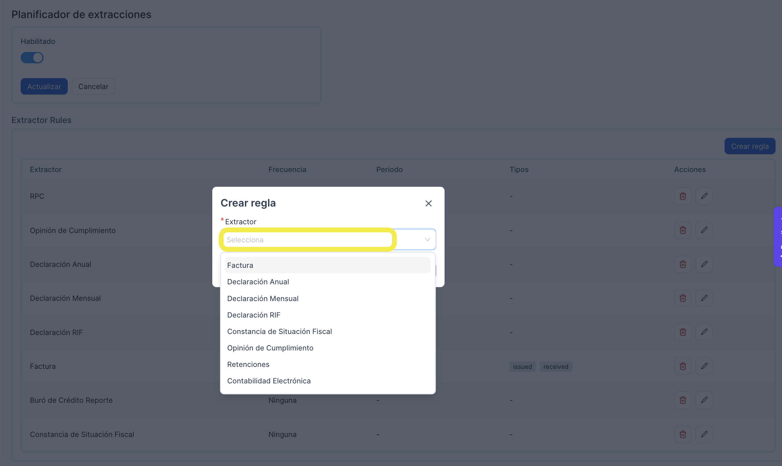Edit the Declaración Anual rule
The width and height of the screenshot is (782, 466).
pos(704,264)
